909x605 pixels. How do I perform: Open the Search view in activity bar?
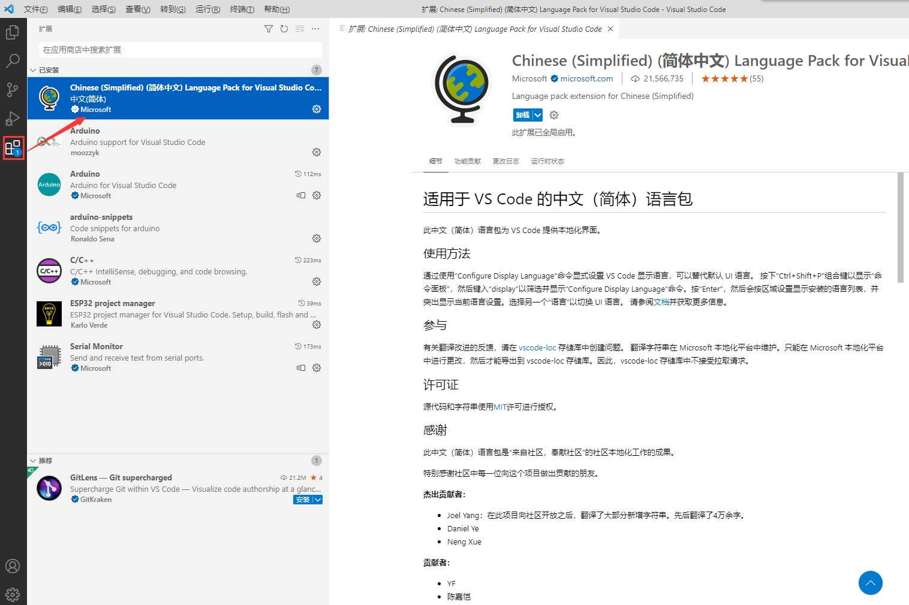point(13,60)
